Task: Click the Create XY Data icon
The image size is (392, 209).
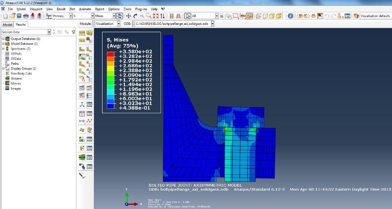Action: point(82,114)
